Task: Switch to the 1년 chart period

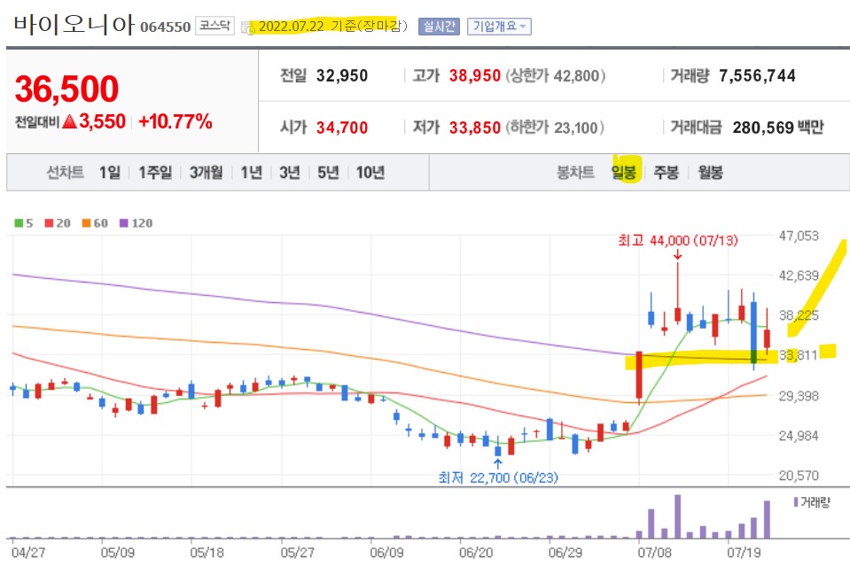Action: pyautogui.click(x=252, y=173)
